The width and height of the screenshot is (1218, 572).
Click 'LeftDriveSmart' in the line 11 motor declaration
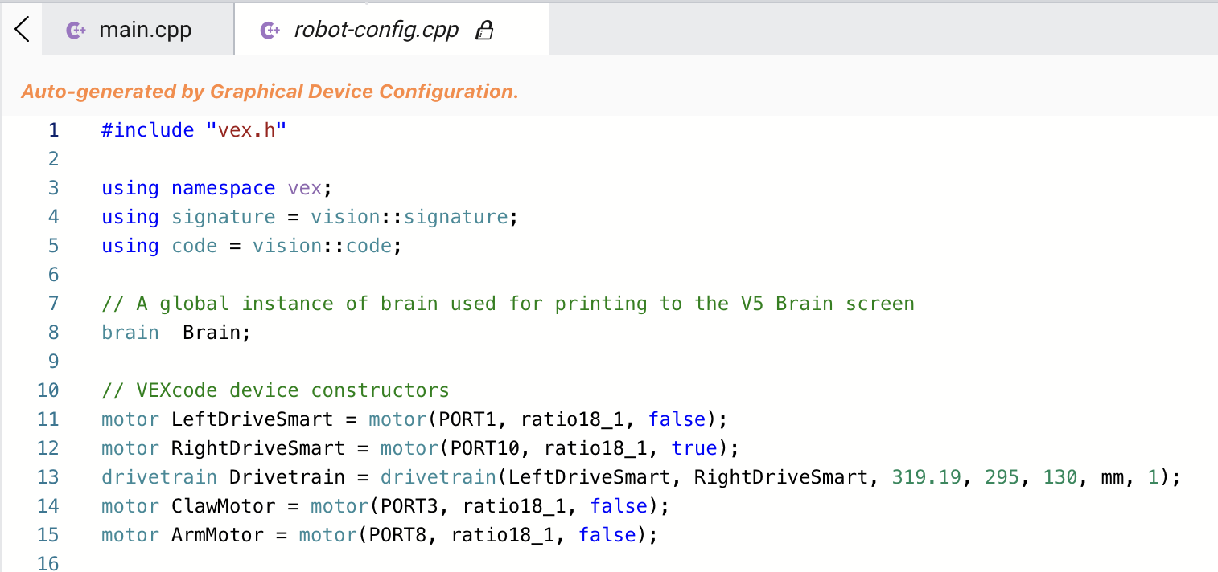(x=252, y=419)
